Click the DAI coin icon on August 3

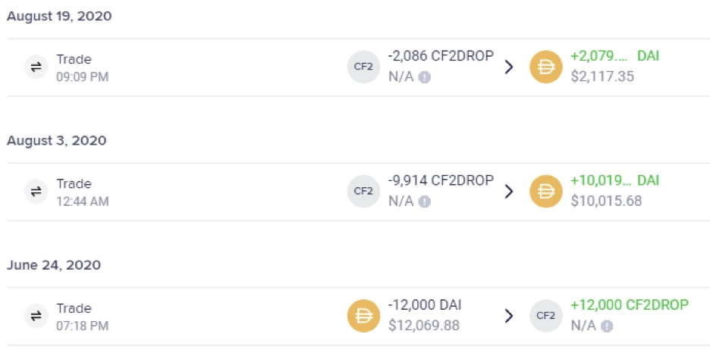pyautogui.click(x=546, y=192)
